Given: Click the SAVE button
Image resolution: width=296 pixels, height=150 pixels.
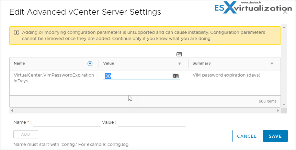Looking at the screenshot, I should [x=275, y=136].
